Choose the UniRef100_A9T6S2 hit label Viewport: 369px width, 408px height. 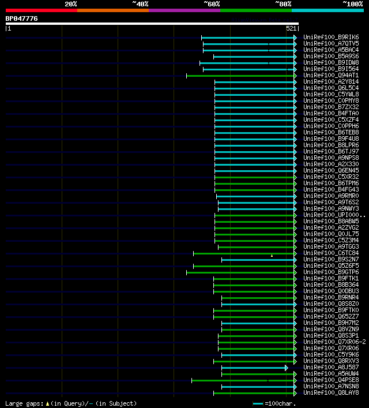pyautogui.click(x=331, y=202)
